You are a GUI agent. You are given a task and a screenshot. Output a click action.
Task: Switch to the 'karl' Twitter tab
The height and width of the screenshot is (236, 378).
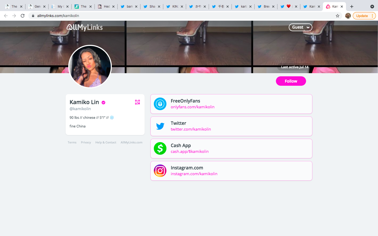click(x=243, y=7)
